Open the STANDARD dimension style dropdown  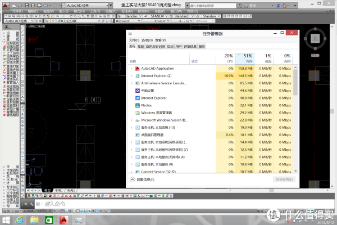click(x=158, y=16)
